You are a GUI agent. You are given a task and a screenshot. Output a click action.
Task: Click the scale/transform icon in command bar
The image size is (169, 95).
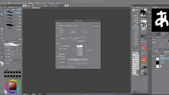(x=48, y=6)
